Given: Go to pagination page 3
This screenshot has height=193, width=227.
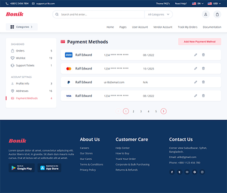Looking at the screenshot, I should 141,111.
